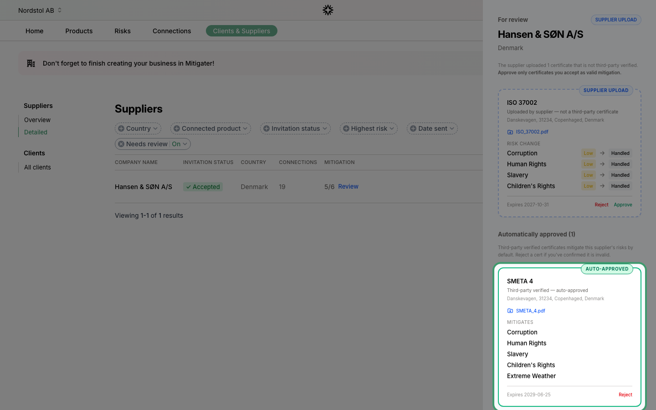This screenshot has height=410, width=656.
Task: Click the file icon beside SMETA_4.pdf
Action: pos(510,311)
